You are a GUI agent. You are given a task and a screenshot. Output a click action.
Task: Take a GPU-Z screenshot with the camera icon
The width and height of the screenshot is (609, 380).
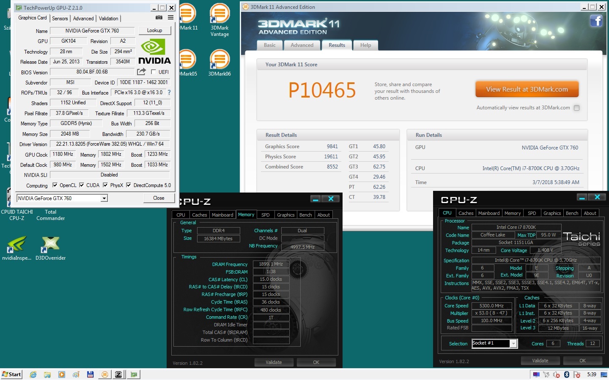click(159, 18)
